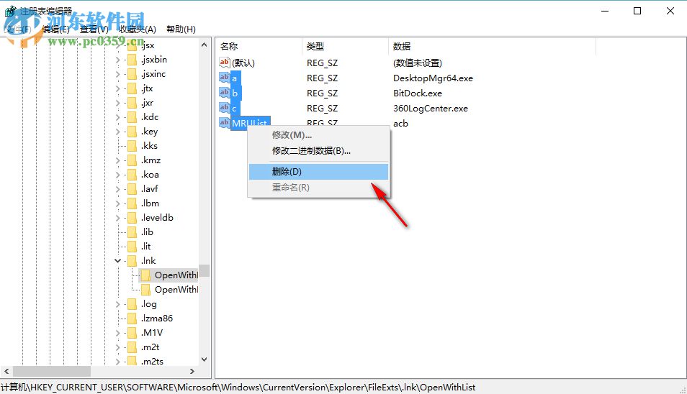Click the .koa folder icon
Viewport: 687px width, 394px height.
pos(132,175)
